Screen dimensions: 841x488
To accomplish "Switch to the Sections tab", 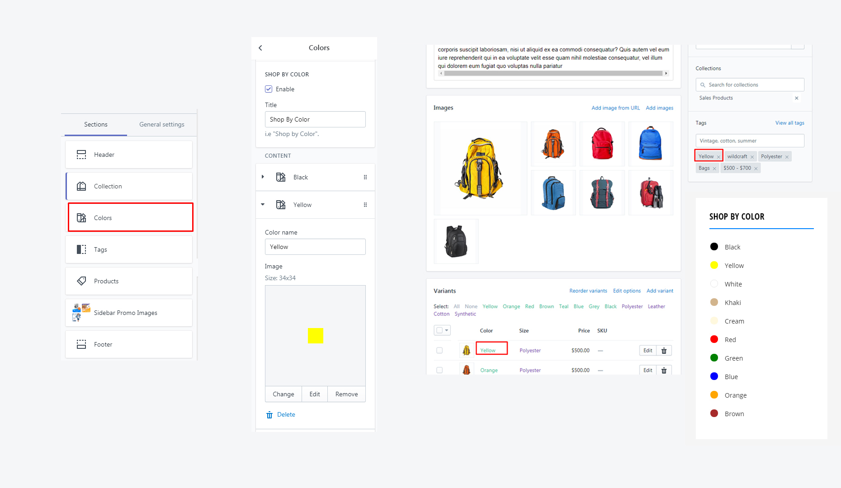I will pos(95,124).
